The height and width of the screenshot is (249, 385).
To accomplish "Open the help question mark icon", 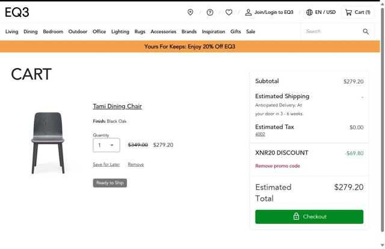I will (x=210, y=12).
